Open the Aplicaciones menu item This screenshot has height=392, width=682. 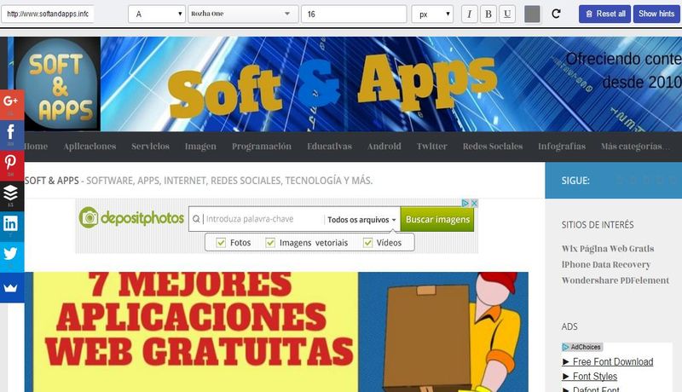90,147
